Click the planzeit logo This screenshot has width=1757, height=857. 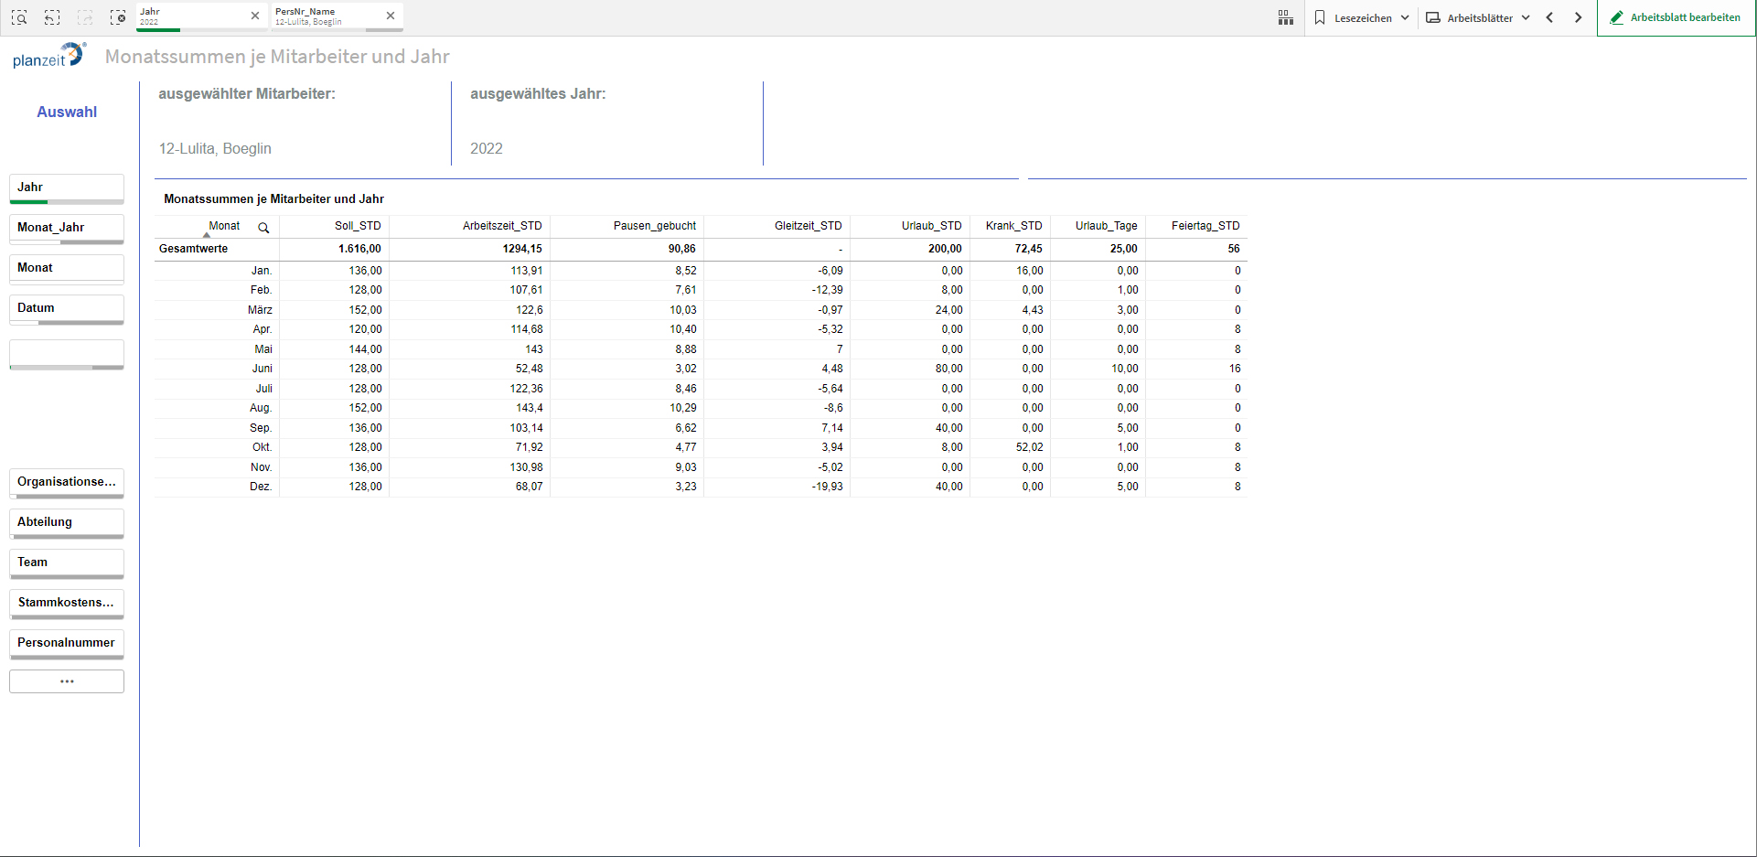[48, 57]
